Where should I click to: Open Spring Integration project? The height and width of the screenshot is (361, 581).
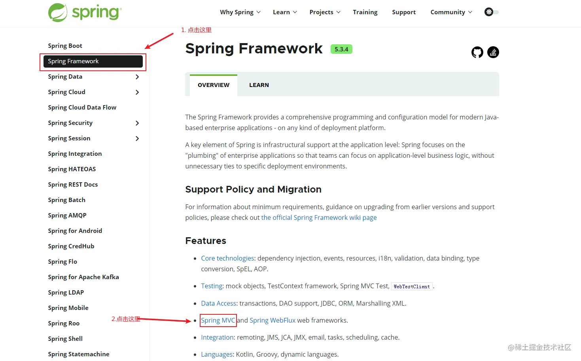tap(75, 154)
